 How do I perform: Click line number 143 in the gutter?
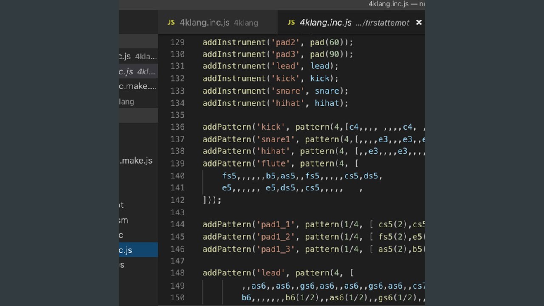[x=177, y=212]
